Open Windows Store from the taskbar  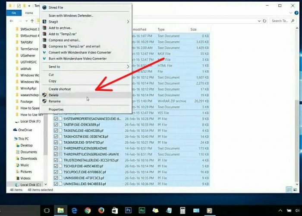tap(115, 210)
